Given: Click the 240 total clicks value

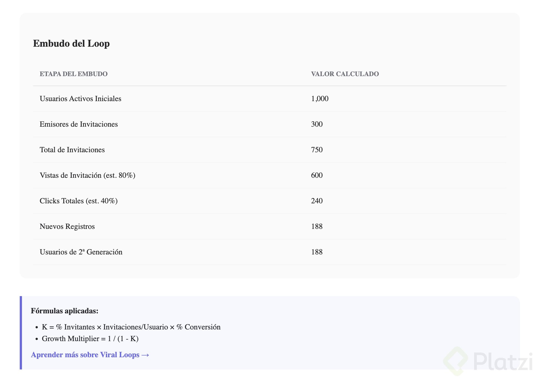Looking at the screenshot, I should pyautogui.click(x=317, y=201).
